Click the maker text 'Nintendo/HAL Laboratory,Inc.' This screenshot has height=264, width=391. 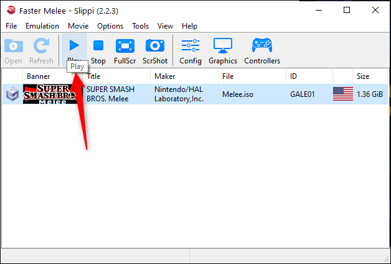179,94
